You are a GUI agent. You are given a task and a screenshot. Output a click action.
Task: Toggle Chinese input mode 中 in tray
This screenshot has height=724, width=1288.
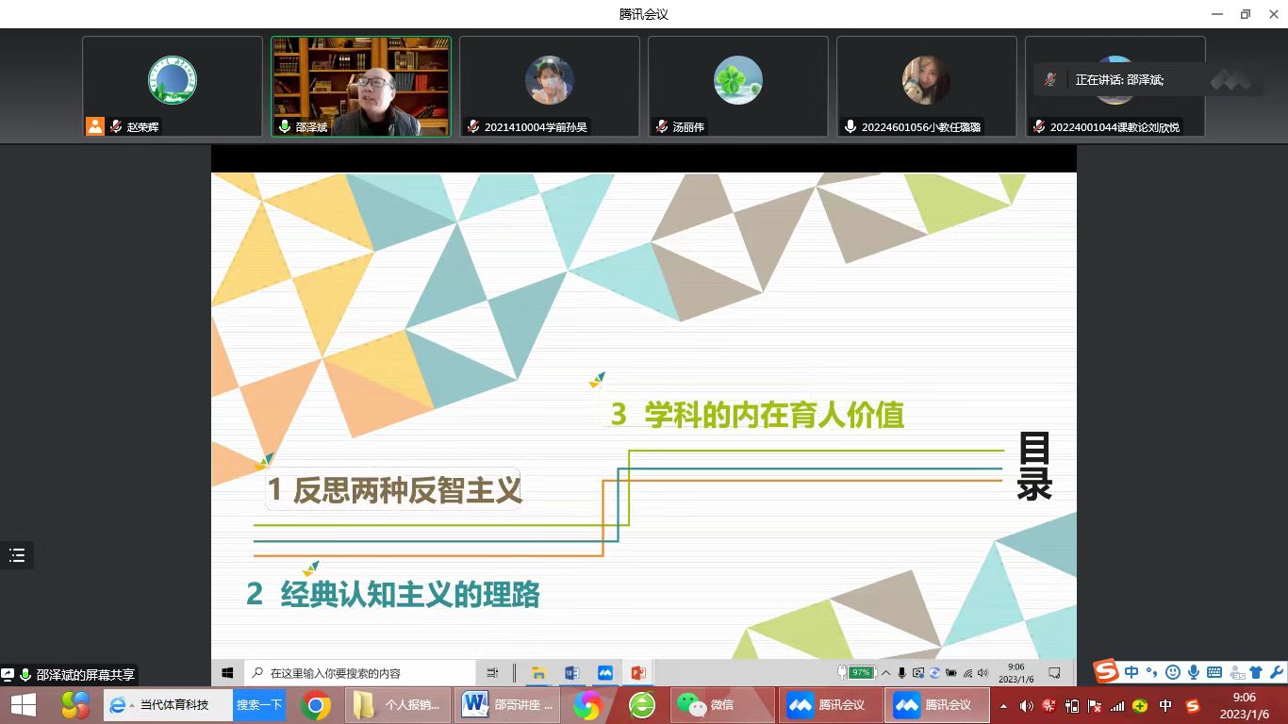pyautogui.click(x=1165, y=706)
